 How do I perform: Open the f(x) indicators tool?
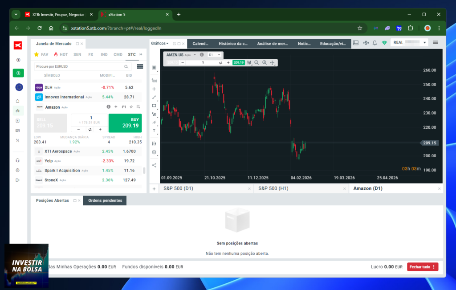pyautogui.click(x=154, y=81)
